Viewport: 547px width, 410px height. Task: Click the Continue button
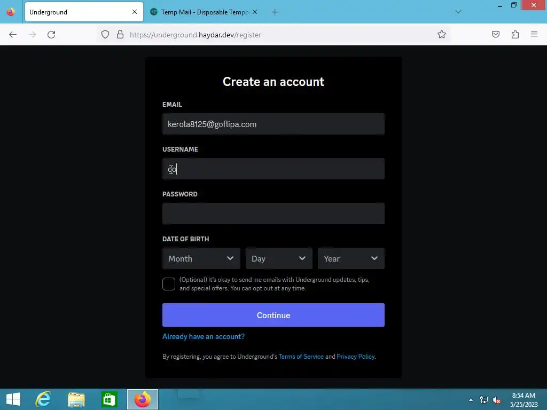click(273, 315)
